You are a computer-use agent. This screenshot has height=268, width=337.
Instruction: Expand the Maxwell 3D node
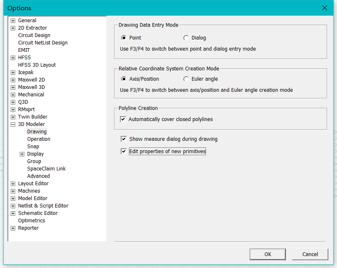(13, 87)
